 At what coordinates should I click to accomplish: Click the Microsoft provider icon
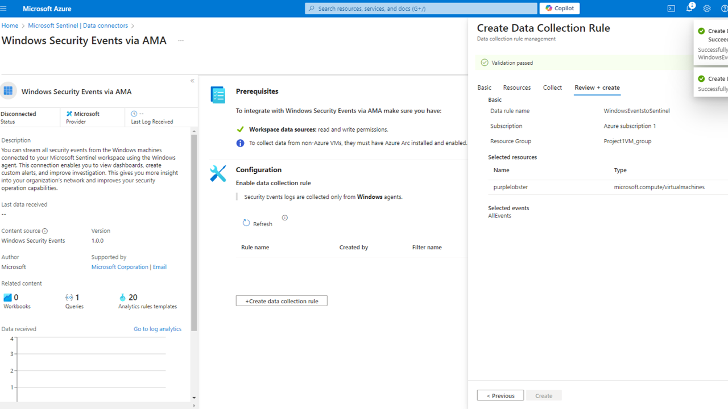[x=69, y=114]
